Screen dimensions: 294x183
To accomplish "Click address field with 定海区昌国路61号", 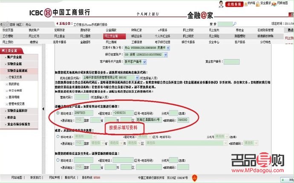I will [149, 120].
